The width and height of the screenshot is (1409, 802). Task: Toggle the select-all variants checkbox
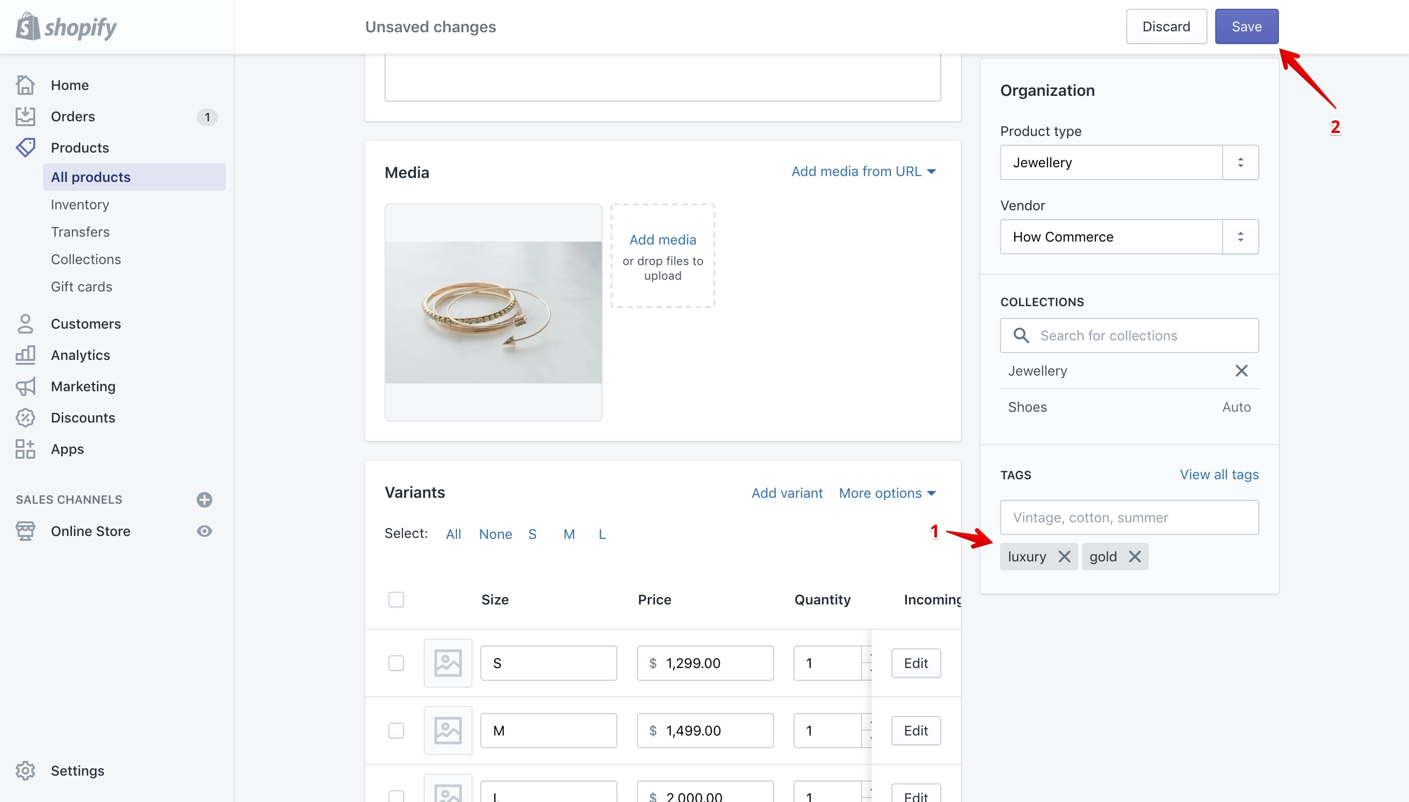[396, 599]
